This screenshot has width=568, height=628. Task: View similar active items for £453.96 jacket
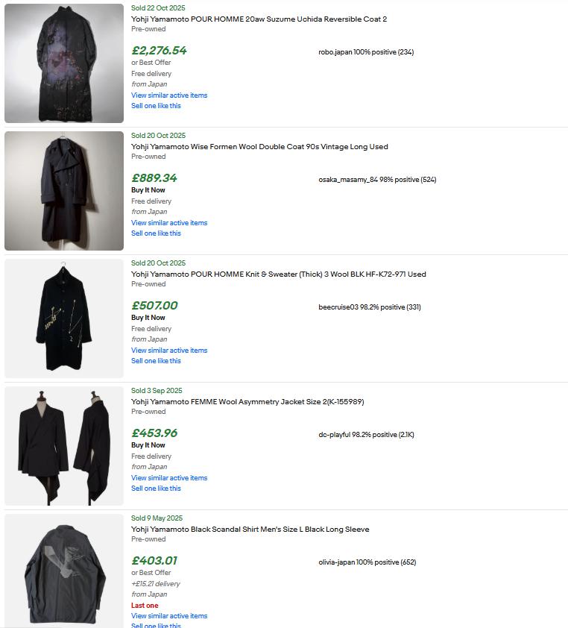tap(169, 478)
